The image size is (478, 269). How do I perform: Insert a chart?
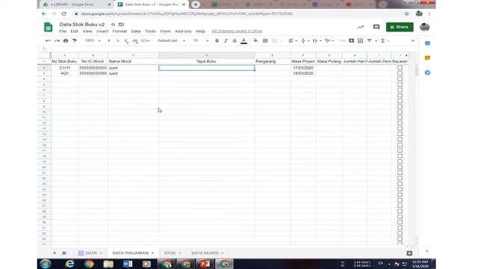point(360,40)
